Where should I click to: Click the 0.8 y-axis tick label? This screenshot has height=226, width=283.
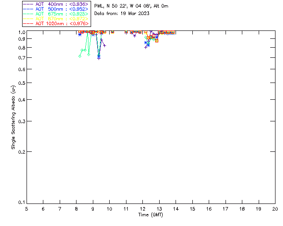pyautogui.click(x=22, y=48)
